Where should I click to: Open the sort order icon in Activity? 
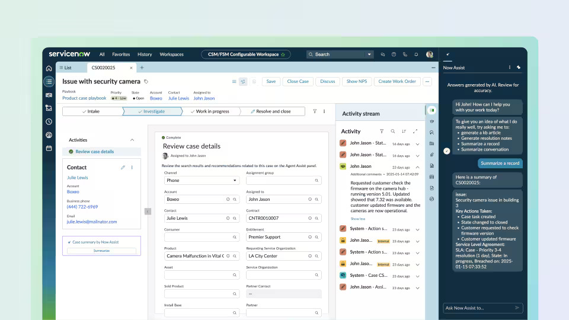(404, 132)
